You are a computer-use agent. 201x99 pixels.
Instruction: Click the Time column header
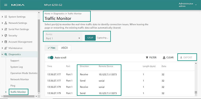[x=49, y=66]
